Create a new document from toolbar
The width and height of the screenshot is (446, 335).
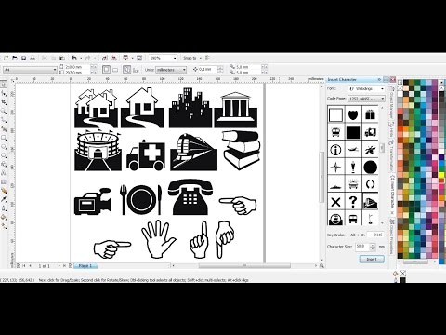coord(6,58)
